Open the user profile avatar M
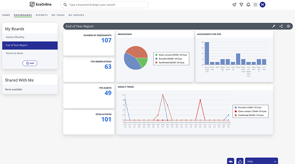 click(x=263, y=5)
